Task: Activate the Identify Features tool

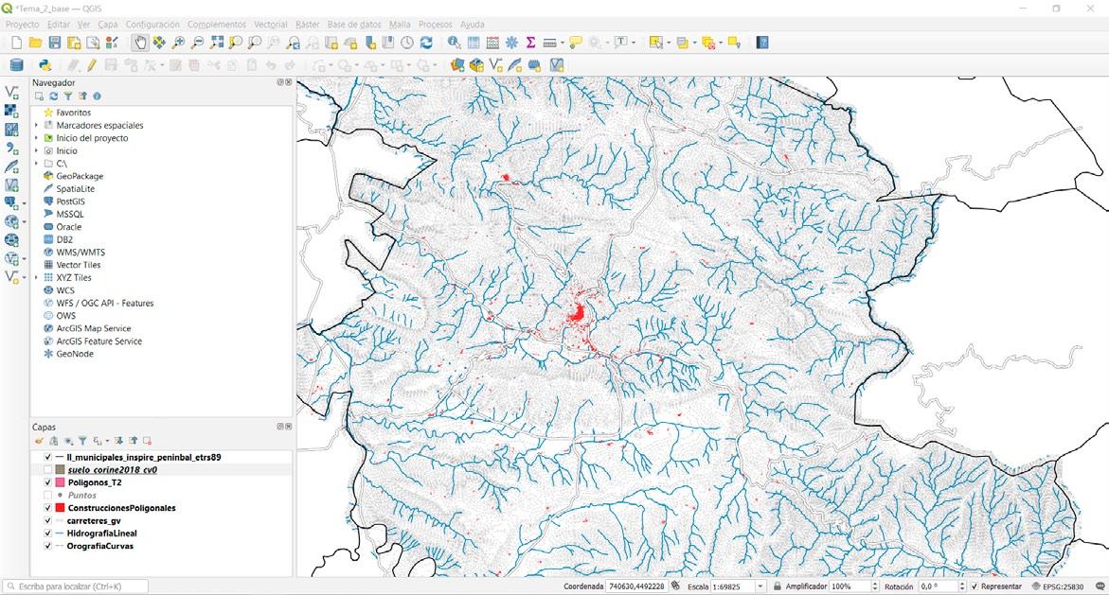Action: (454, 43)
